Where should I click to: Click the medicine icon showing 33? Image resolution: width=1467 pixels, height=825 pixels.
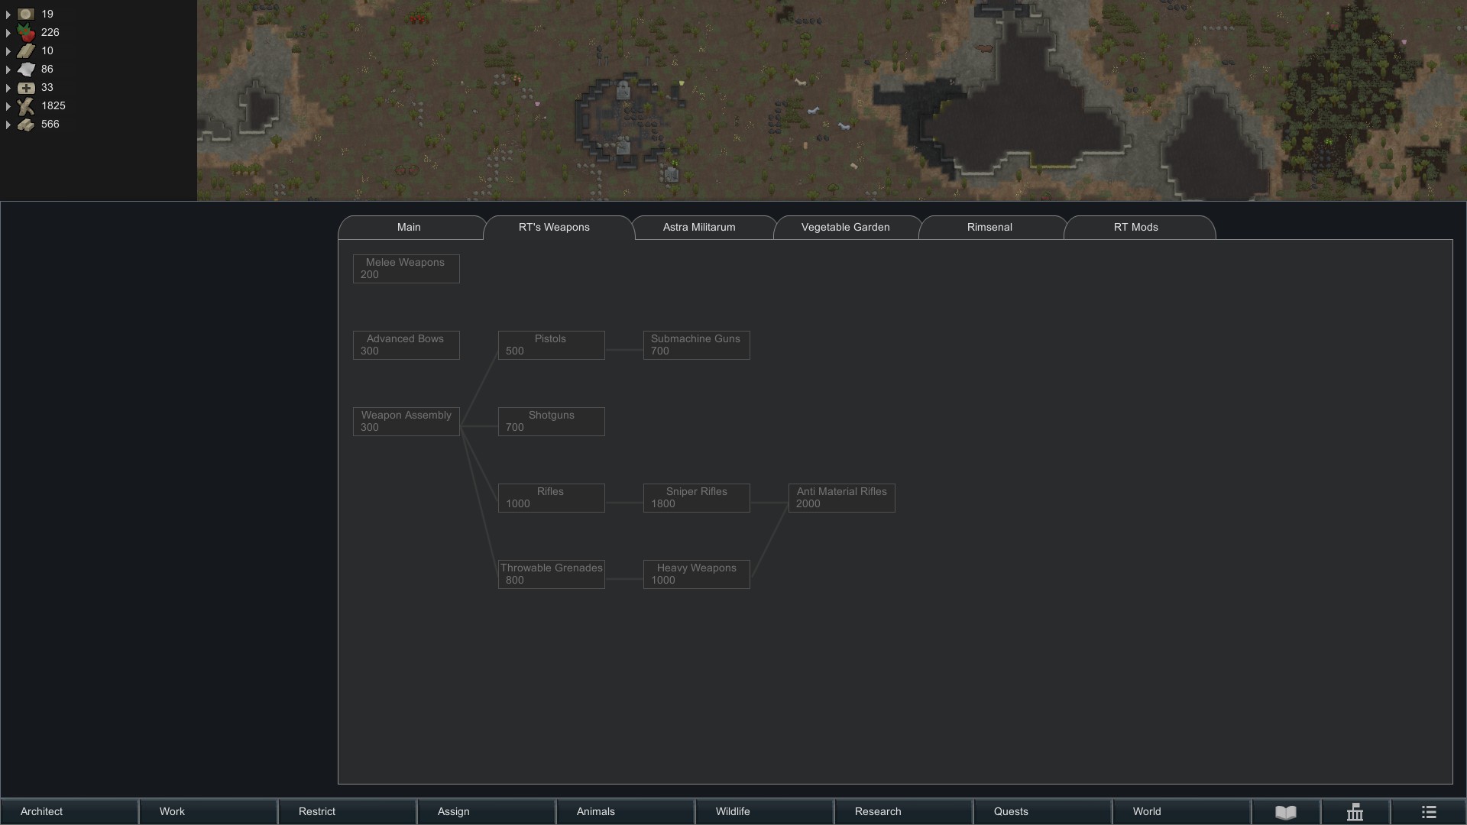[26, 87]
